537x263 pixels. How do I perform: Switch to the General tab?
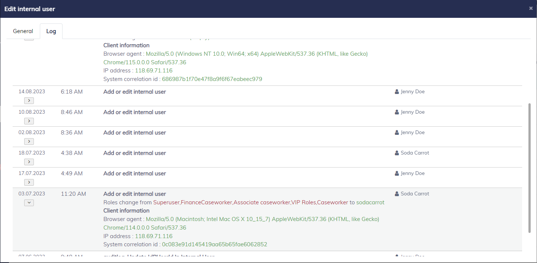[x=23, y=31]
